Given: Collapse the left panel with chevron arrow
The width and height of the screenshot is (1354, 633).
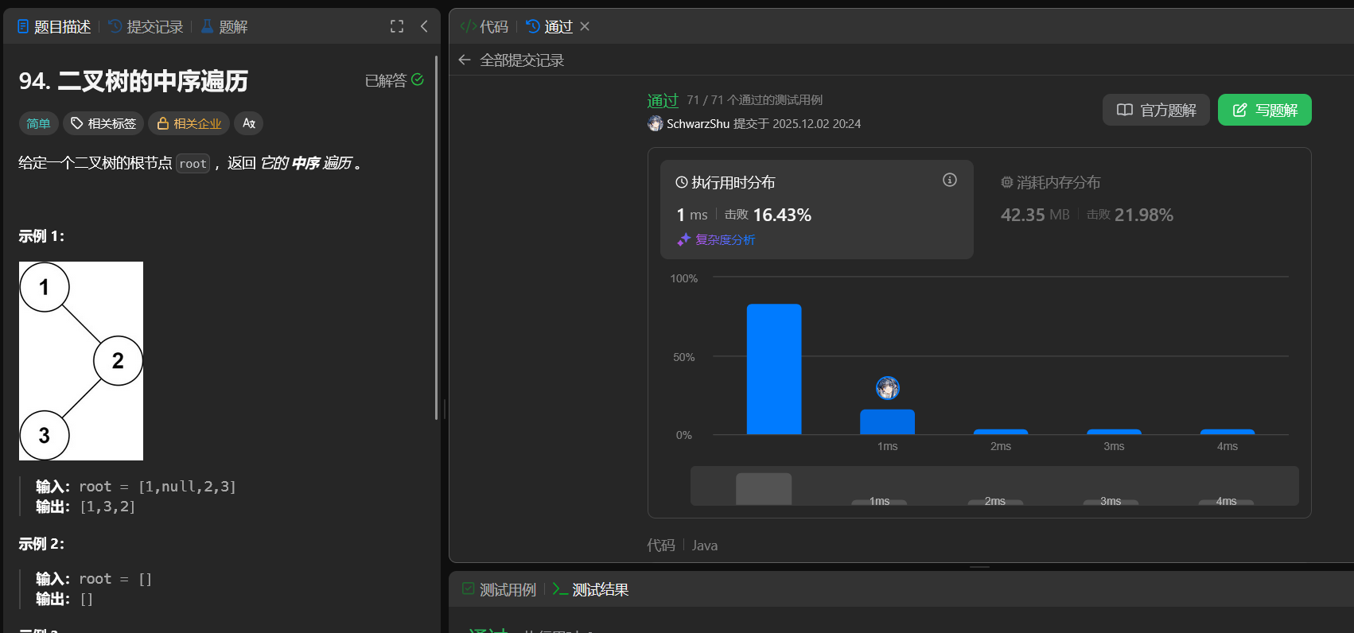Looking at the screenshot, I should pos(424,26).
